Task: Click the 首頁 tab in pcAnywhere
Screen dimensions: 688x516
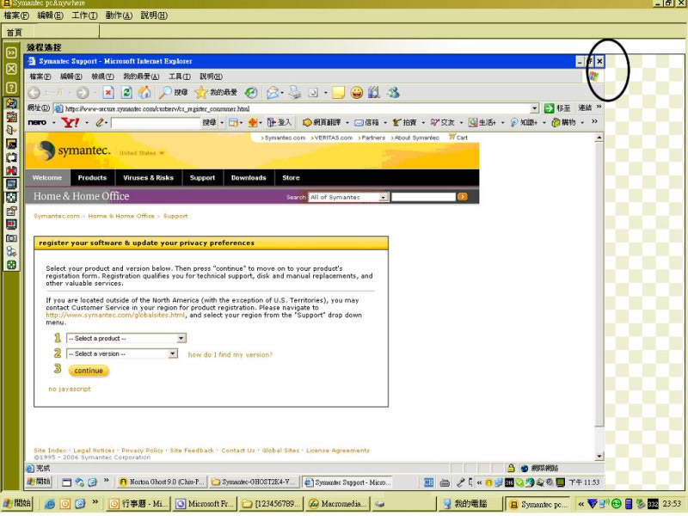Action: pyautogui.click(x=14, y=33)
